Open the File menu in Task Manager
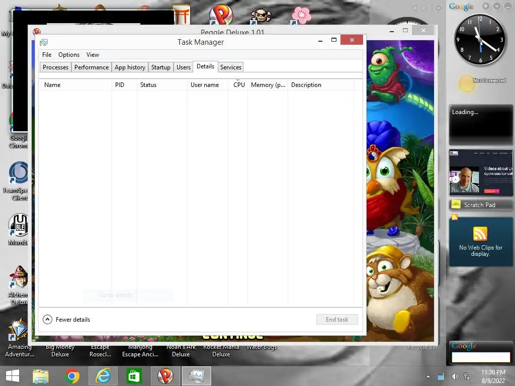Image resolution: width=515 pixels, height=386 pixels. coord(47,55)
